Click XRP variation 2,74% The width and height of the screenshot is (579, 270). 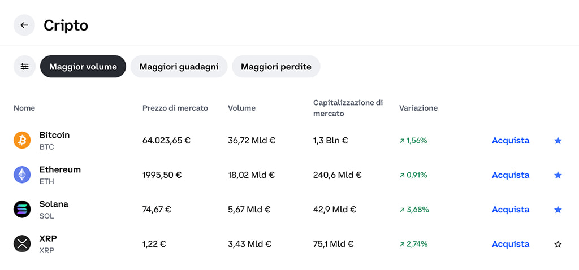coord(413,244)
